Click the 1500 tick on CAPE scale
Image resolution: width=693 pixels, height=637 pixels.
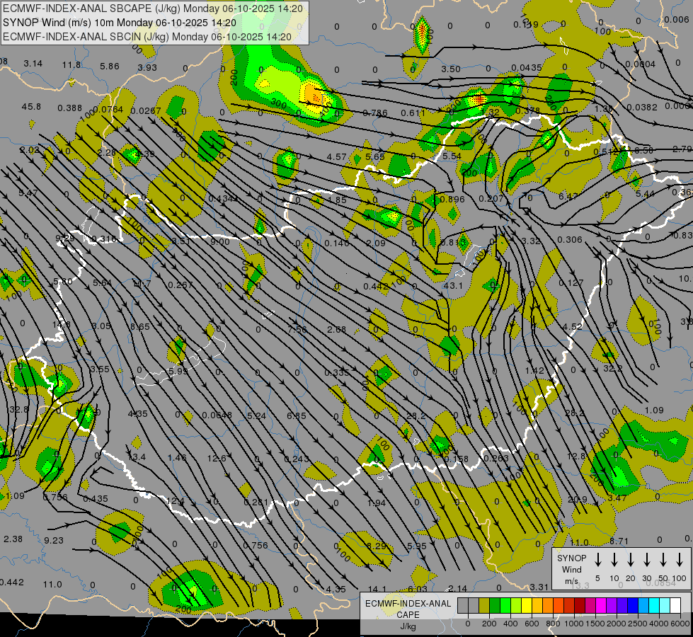point(595,624)
